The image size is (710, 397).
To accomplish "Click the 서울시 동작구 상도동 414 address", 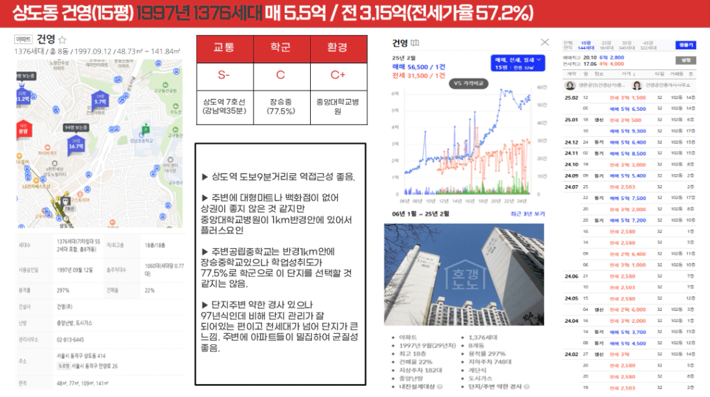I will [81, 356].
